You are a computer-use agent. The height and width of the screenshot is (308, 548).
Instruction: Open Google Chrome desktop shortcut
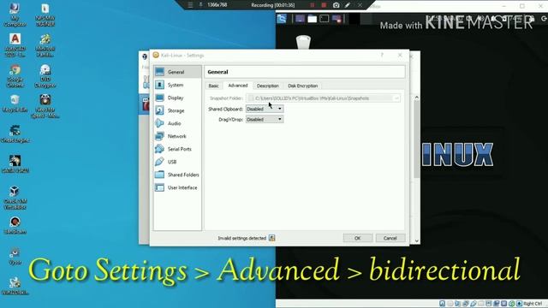(x=15, y=76)
